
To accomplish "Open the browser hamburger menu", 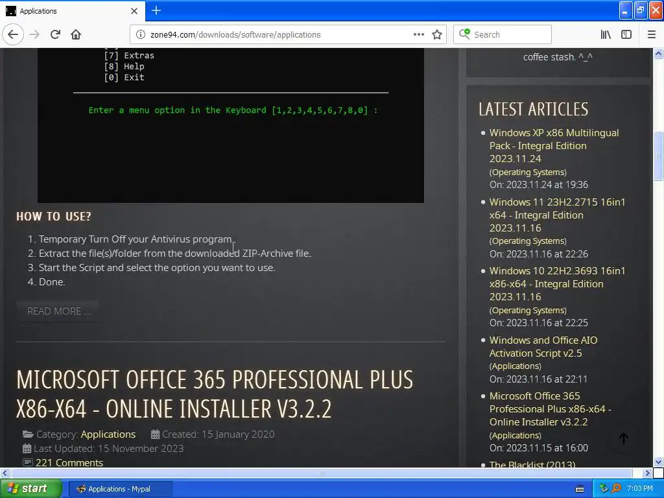I will point(652,34).
